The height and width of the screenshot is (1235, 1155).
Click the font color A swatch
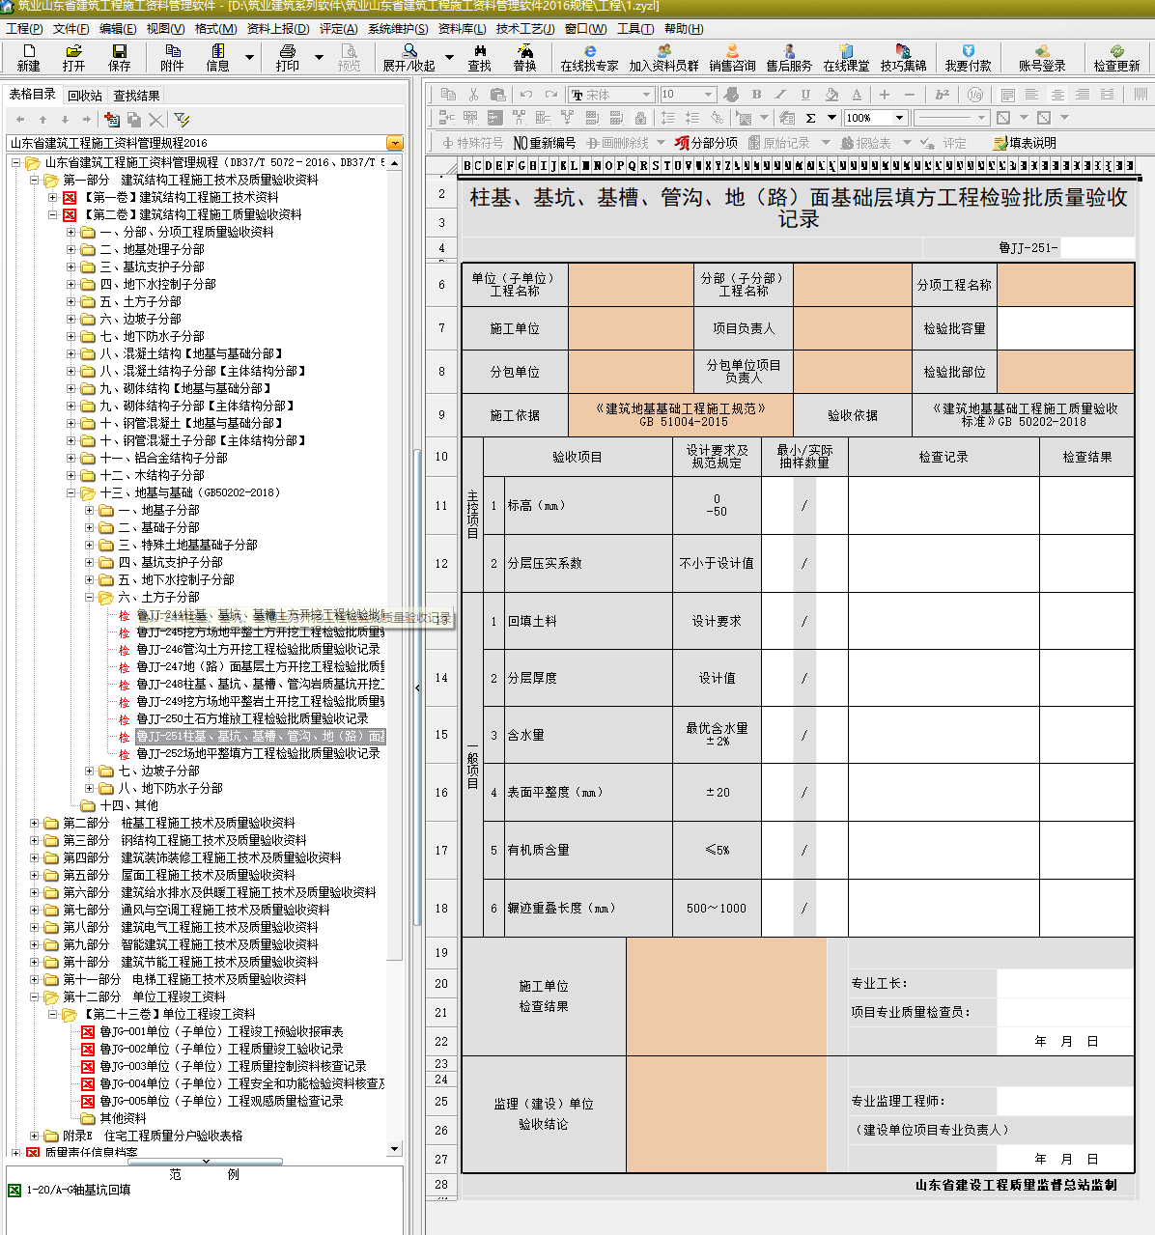(857, 94)
